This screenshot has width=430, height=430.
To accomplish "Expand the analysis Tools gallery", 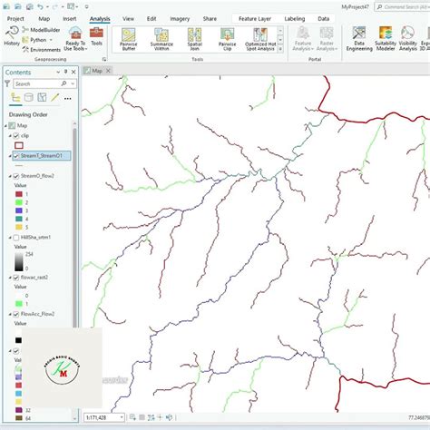I will coord(280,48).
